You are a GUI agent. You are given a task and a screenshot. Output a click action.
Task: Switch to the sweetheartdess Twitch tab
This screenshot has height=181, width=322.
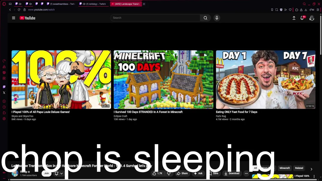(60, 4)
